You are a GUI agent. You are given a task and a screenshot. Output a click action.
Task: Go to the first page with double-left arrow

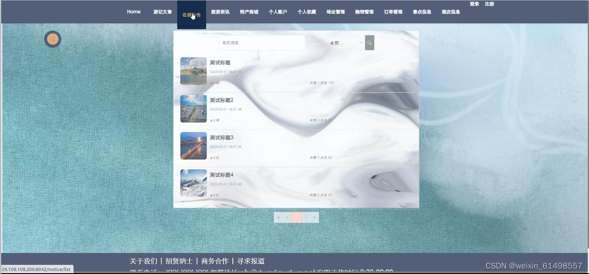278,217
